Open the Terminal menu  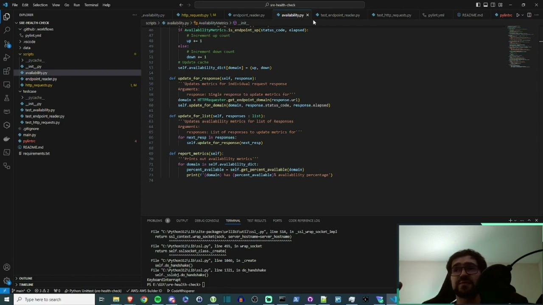91,5
